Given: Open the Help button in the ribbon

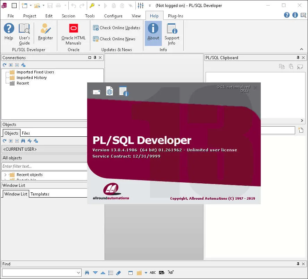Looking at the screenshot, I should tap(9, 32).
